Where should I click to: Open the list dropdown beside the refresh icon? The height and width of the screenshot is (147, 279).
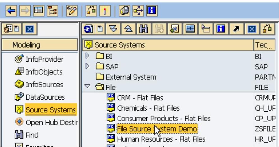coord(100,29)
